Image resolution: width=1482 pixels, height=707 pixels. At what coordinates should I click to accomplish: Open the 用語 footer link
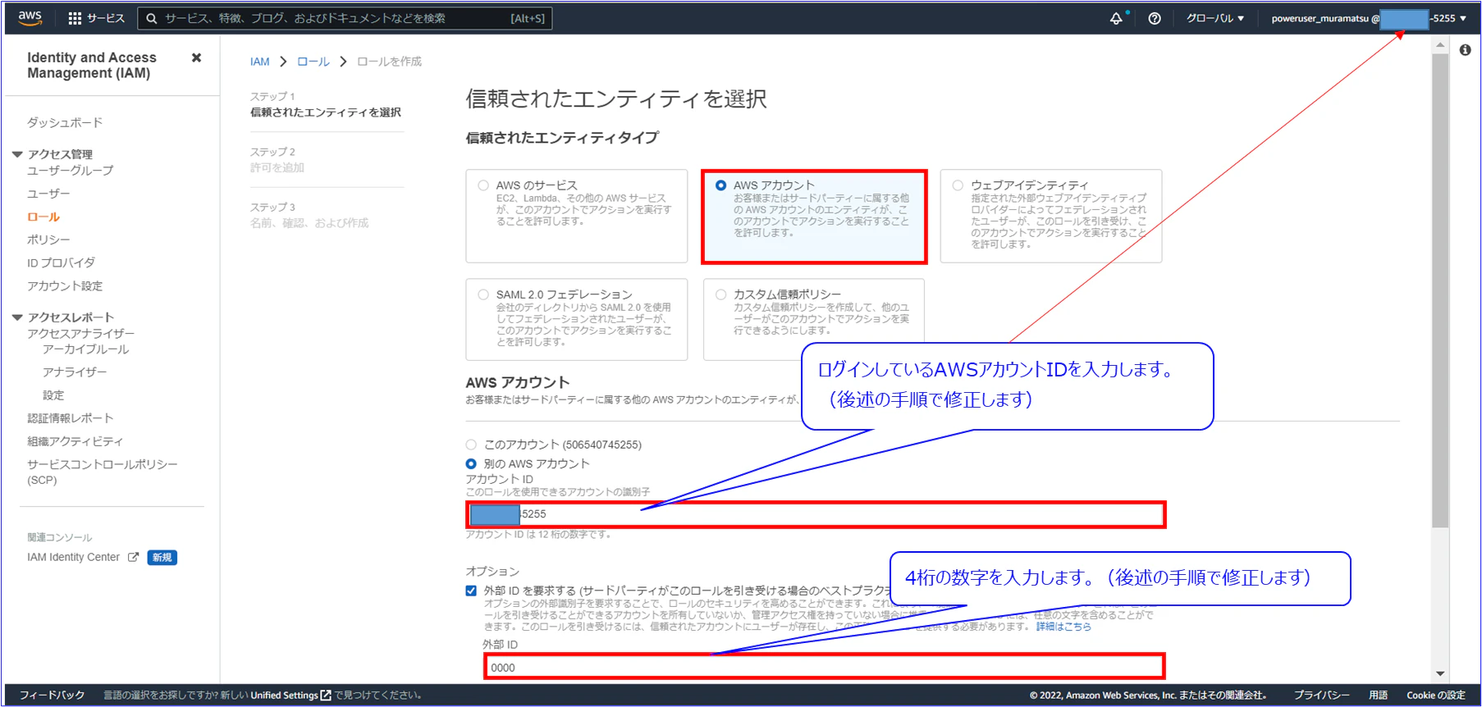(x=1378, y=696)
